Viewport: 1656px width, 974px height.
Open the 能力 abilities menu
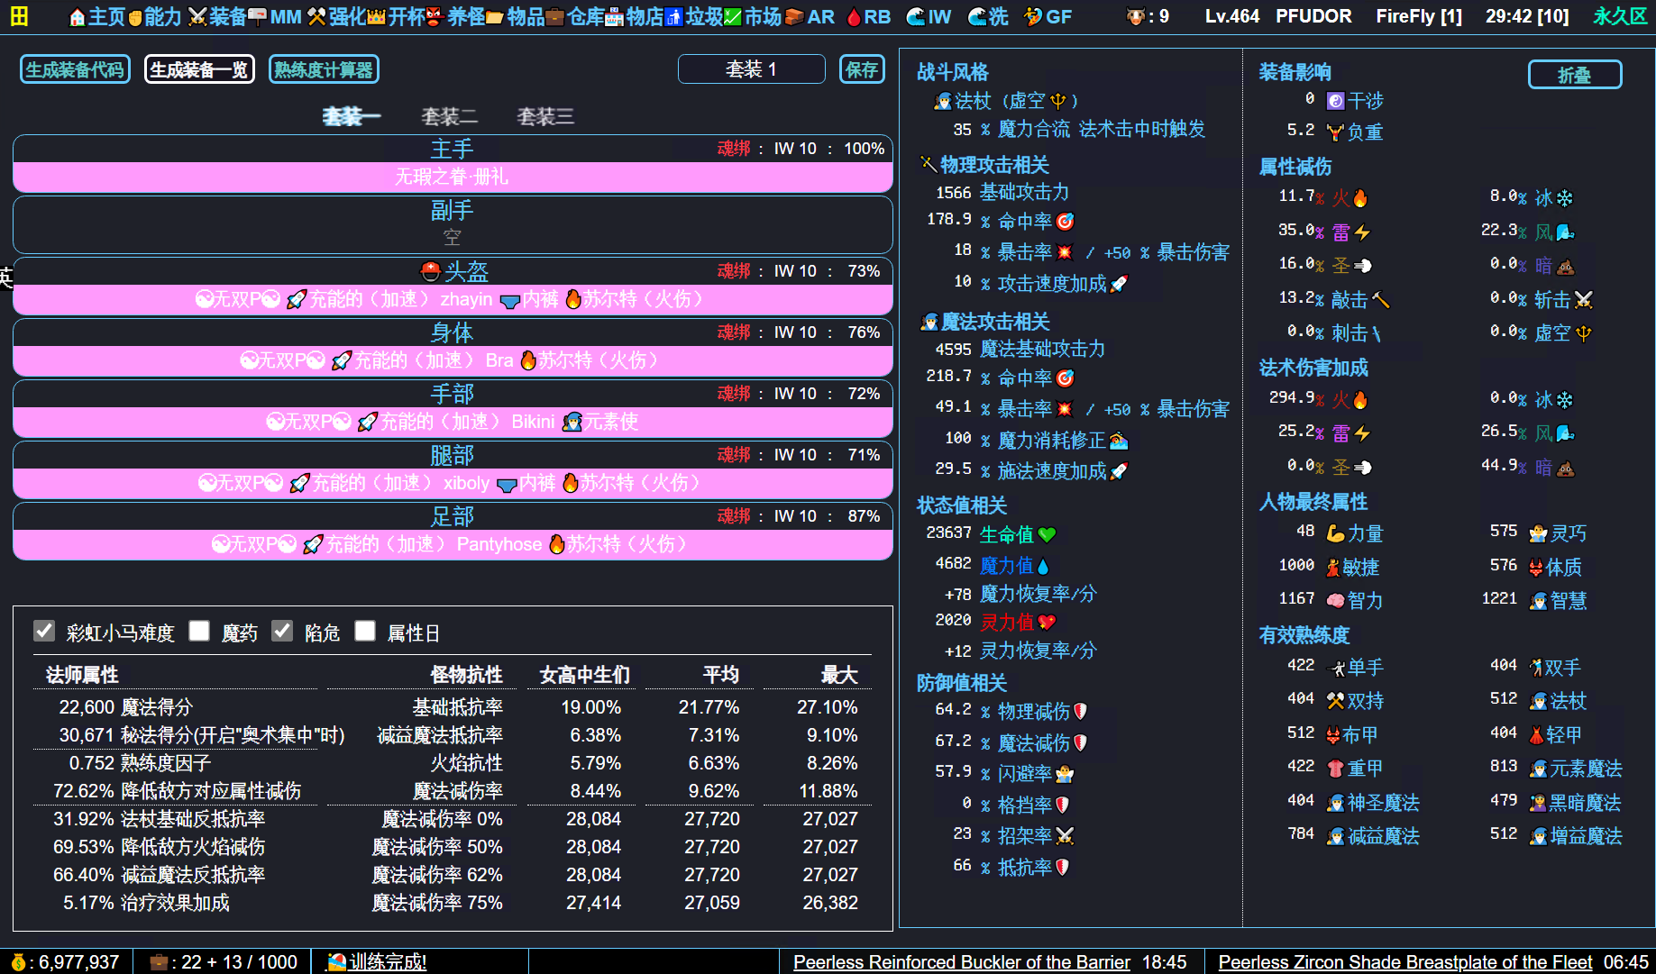tap(154, 16)
